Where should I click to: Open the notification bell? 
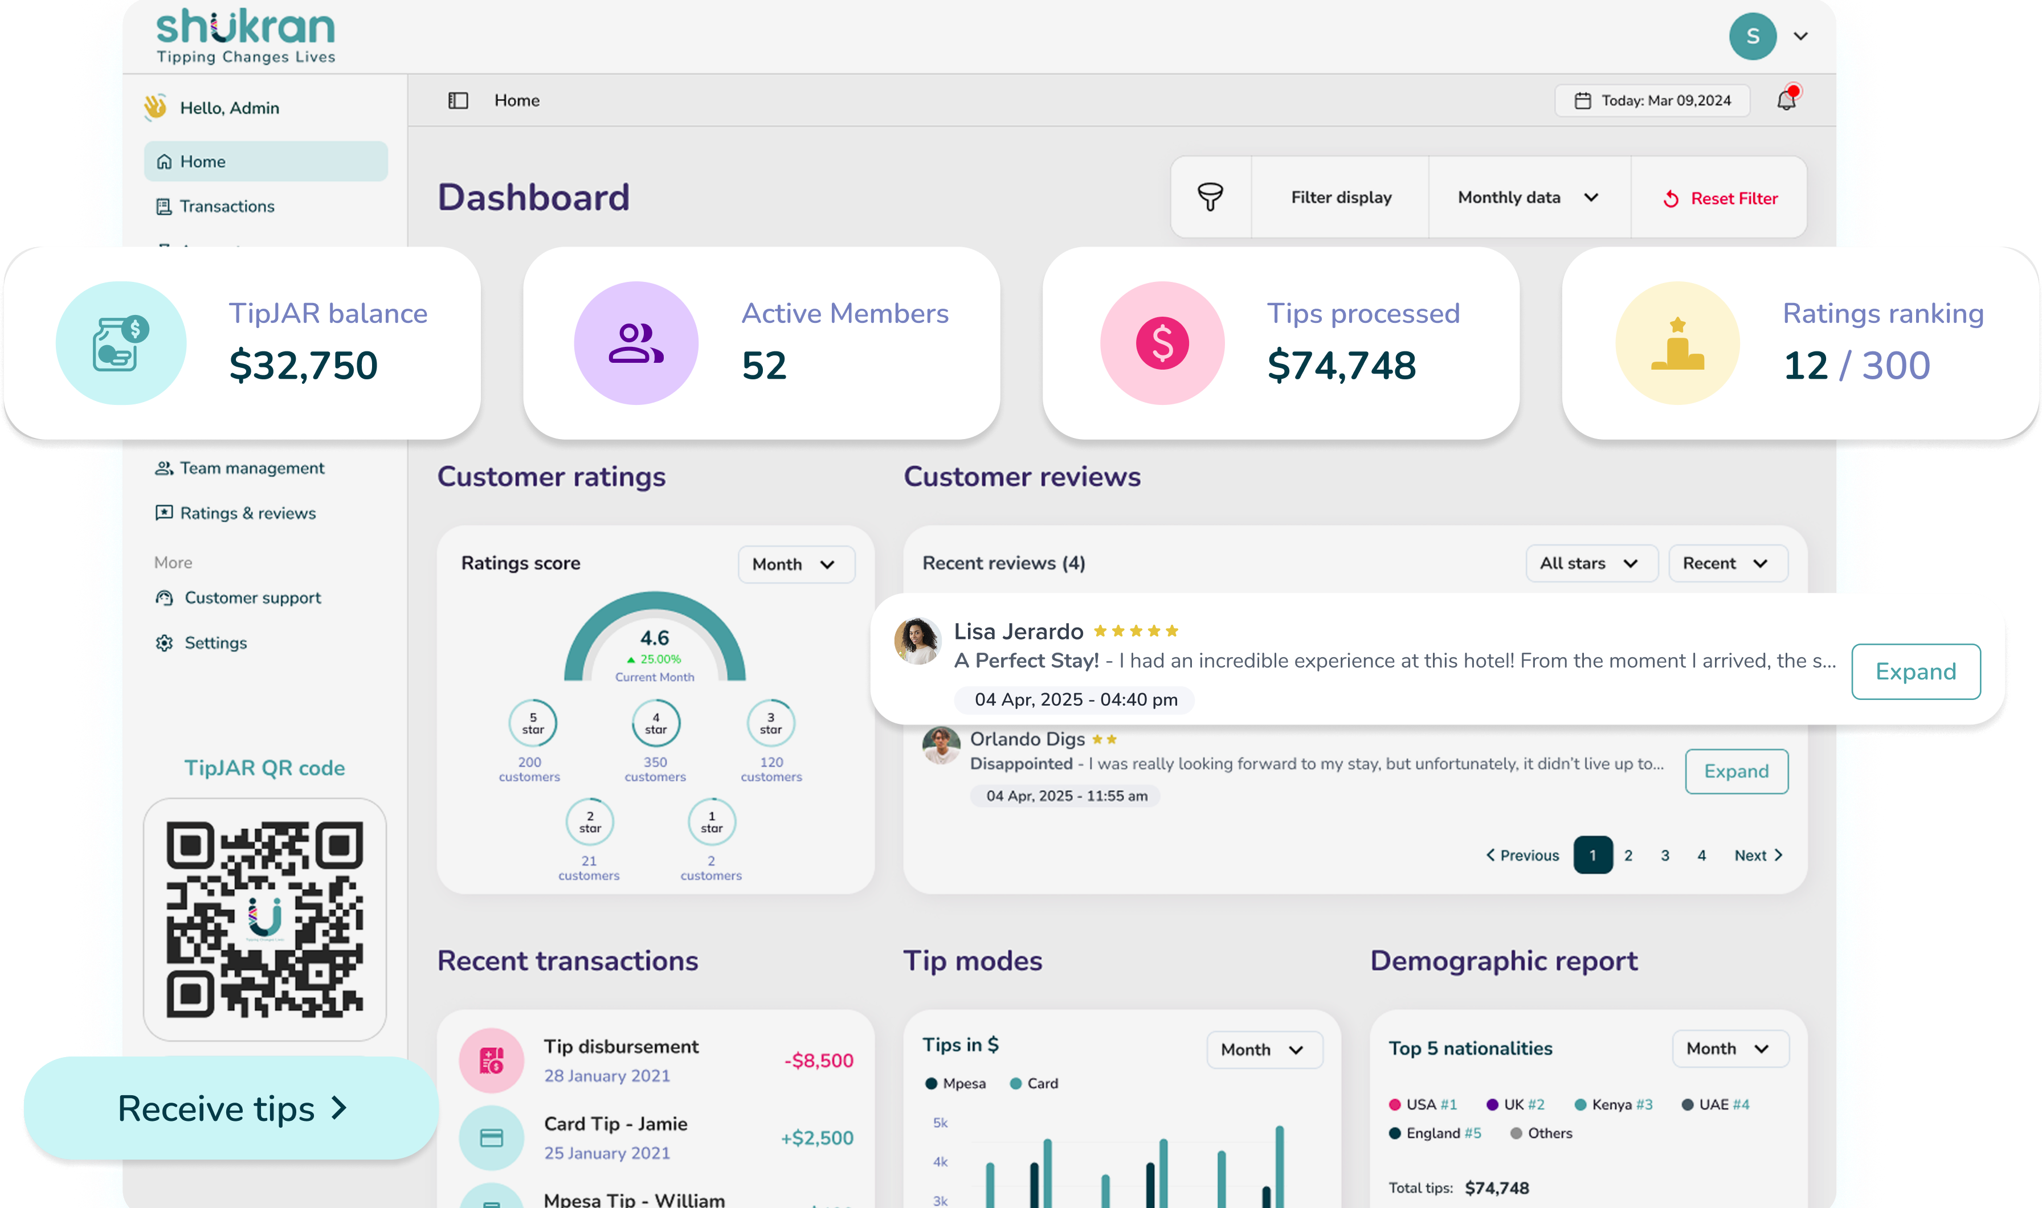coord(1786,99)
